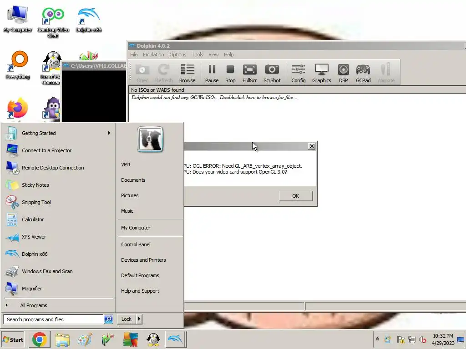Click the Wiimote toolbar icon
466x349 pixels.
(x=386, y=73)
